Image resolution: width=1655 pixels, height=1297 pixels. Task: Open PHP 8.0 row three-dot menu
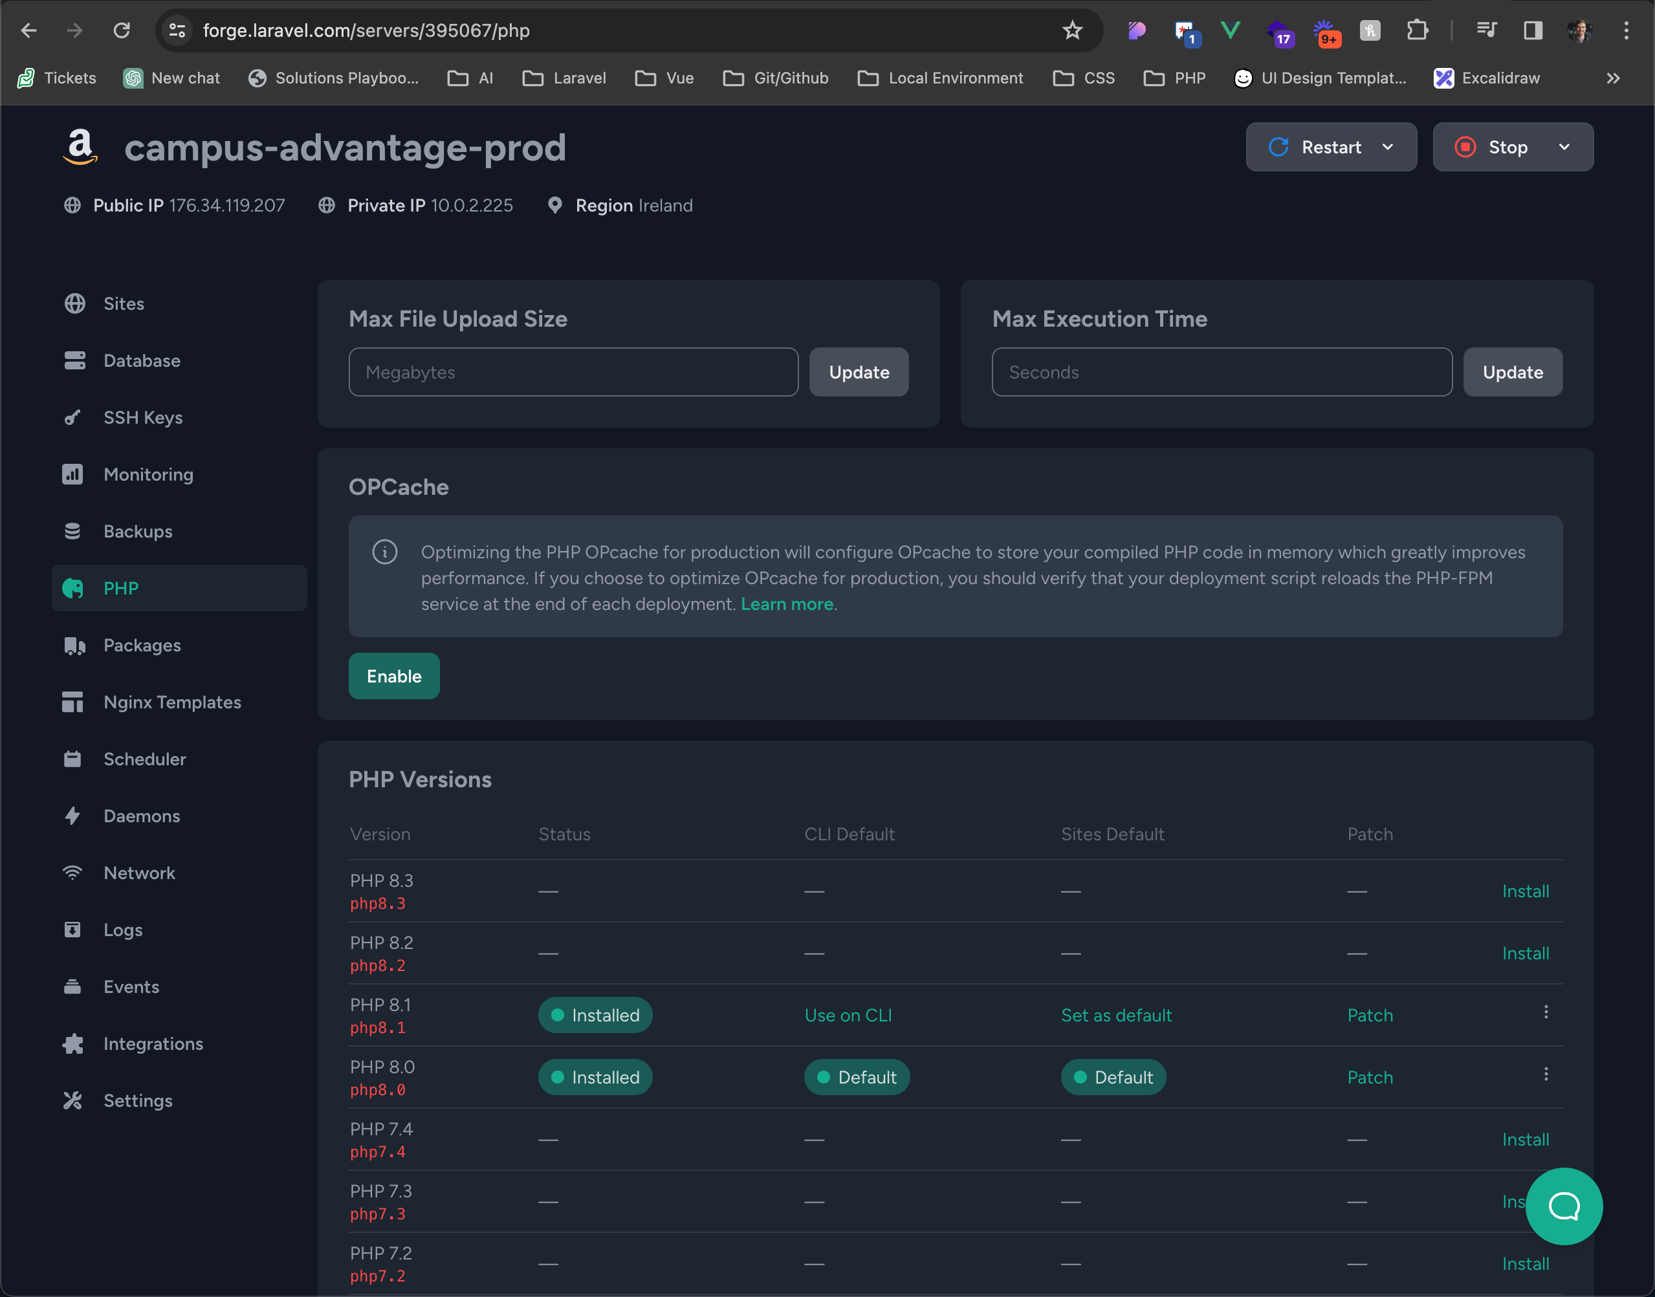(1546, 1074)
